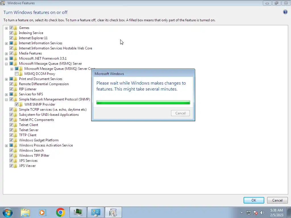Open Action Center flag tray icon
Viewport: 291px width, 218px height.
click(255, 213)
